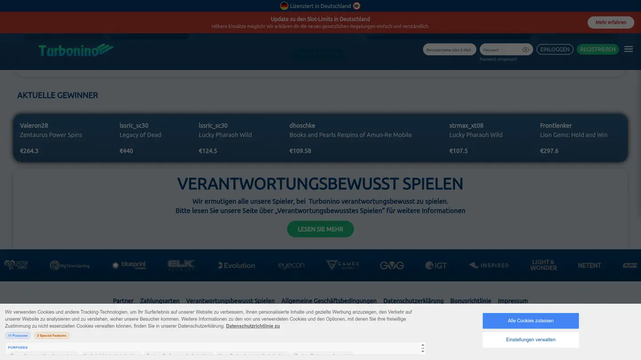Screen dimensions: 641x360
Task: Click the Lizenziert in Deutschland text
Action: (x=320, y=6)
